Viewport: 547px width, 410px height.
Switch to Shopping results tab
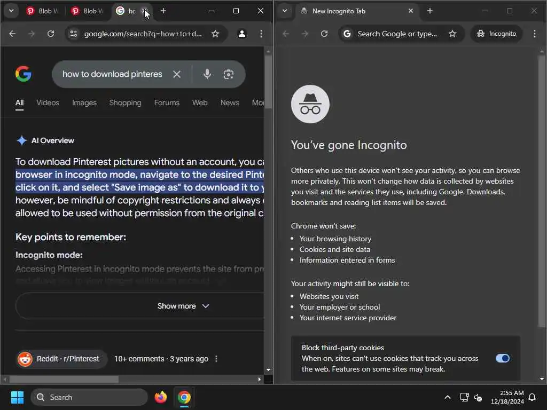[x=125, y=103]
